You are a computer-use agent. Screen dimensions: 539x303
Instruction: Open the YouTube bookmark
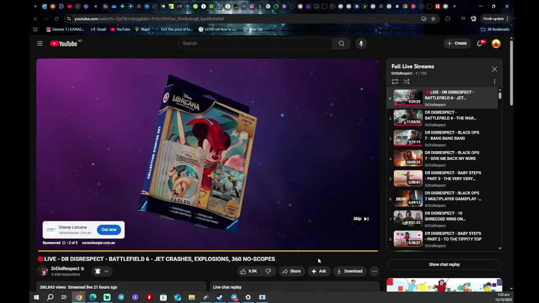(x=120, y=29)
